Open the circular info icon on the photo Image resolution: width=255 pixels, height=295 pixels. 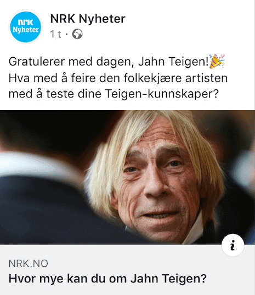point(233,245)
